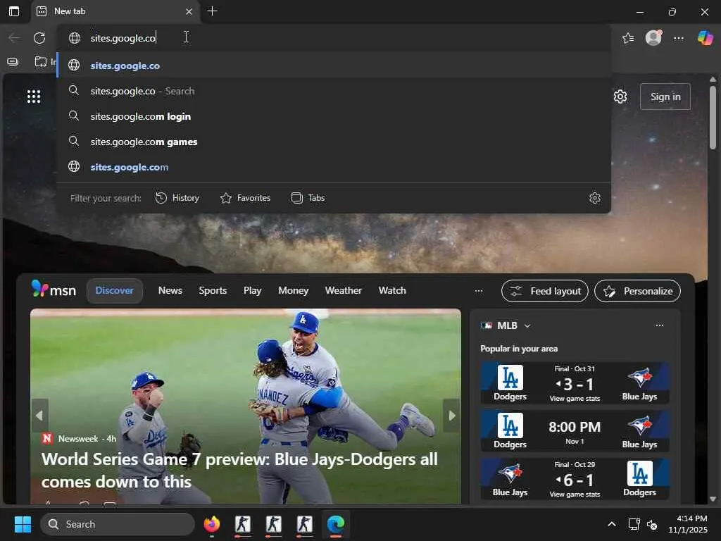This screenshot has height=541, width=721.
Task: Open Dodgers 3-1 Blue Jays Oct 31 game
Action: [575, 383]
